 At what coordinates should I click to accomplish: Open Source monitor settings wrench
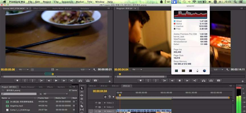(x=94, y=69)
